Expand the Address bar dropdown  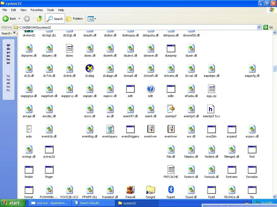[x=259, y=27]
